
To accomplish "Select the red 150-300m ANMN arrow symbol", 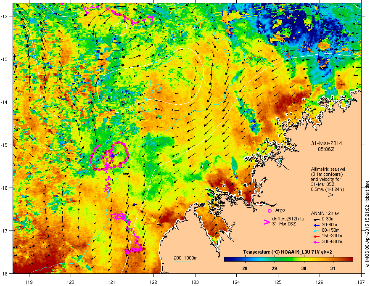I will pyautogui.click(x=317, y=236).
